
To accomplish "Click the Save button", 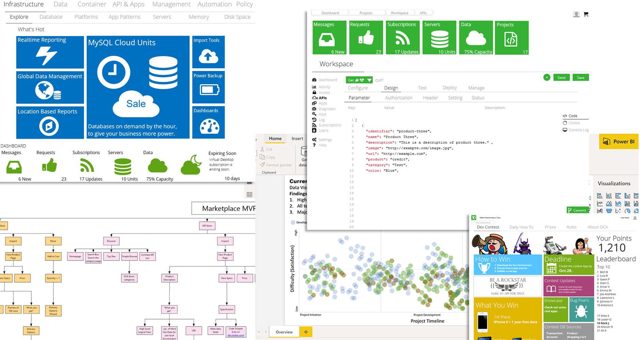I will click(580, 77).
